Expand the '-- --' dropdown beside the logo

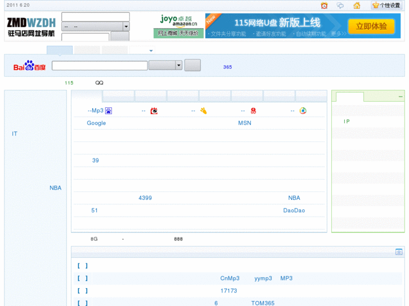(x=96, y=26)
